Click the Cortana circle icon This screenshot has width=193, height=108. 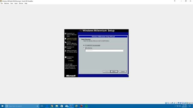pos(7,106)
